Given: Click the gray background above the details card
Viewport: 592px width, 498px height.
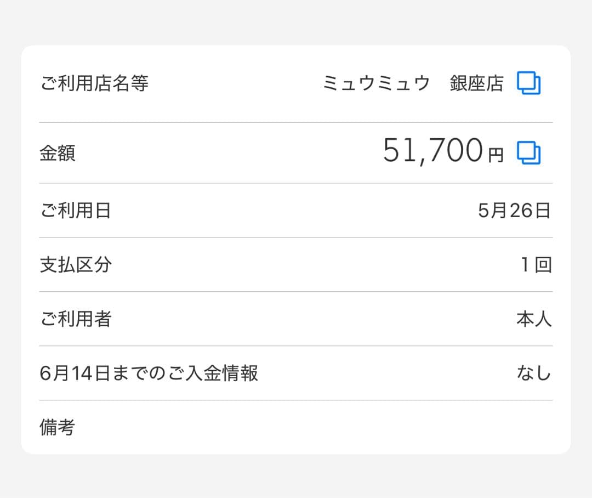Looking at the screenshot, I should click(296, 22).
